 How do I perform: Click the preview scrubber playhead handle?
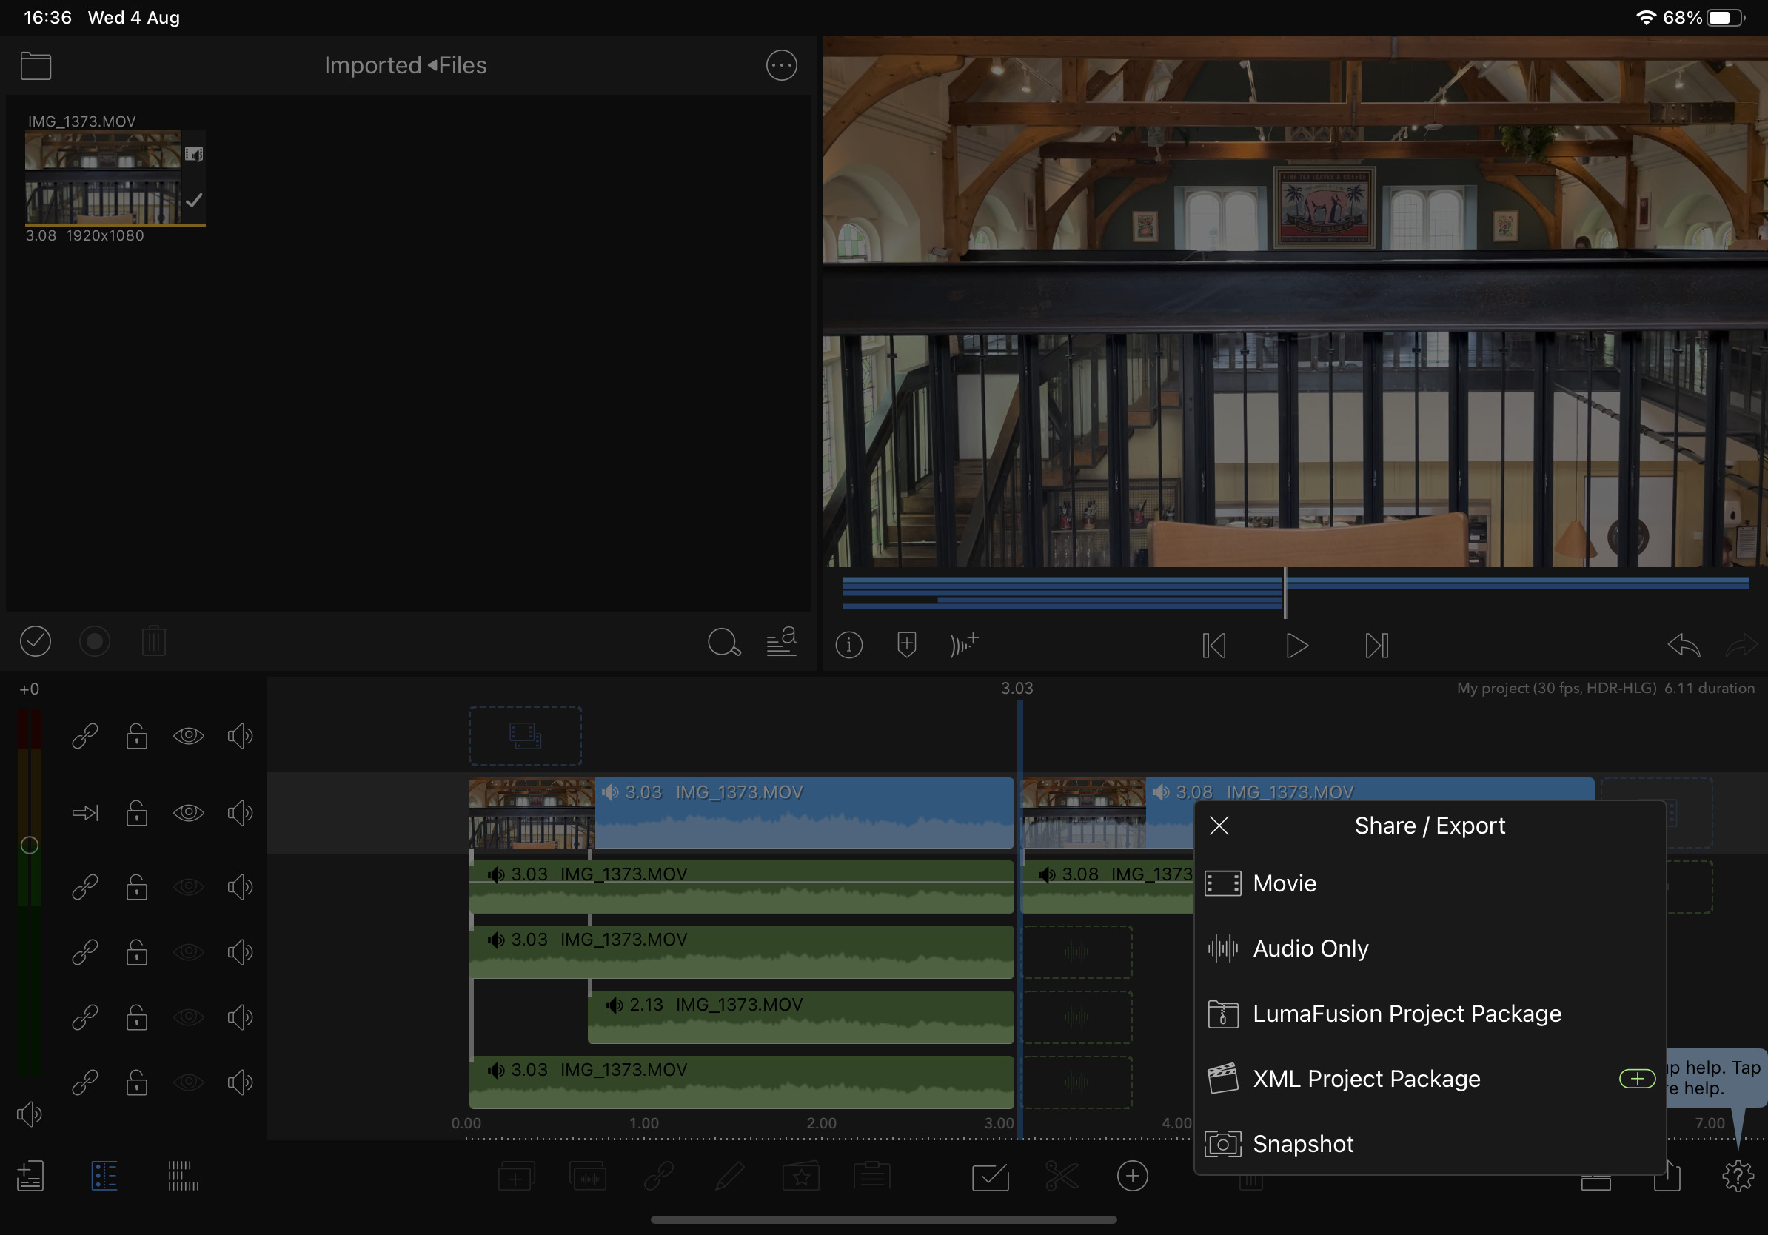click(x=1285, y=593)
